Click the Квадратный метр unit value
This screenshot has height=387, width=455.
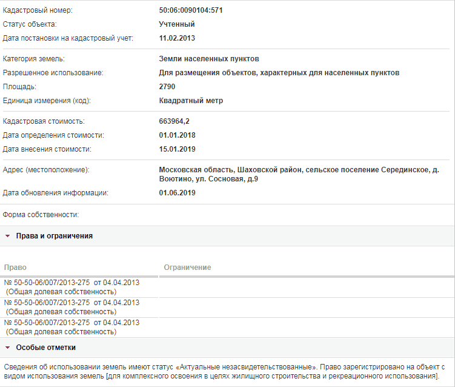191,101
